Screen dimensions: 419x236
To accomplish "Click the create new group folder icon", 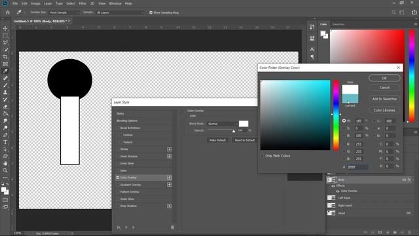I will tap(395, 233).
